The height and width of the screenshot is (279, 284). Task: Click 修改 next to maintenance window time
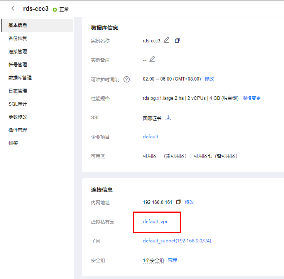point(209,79)
